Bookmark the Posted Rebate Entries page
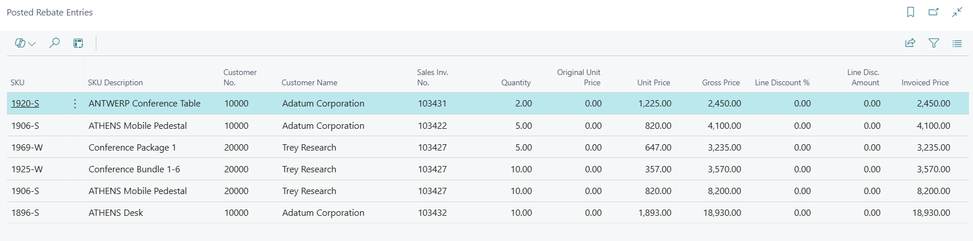 [x=910, y=12]
